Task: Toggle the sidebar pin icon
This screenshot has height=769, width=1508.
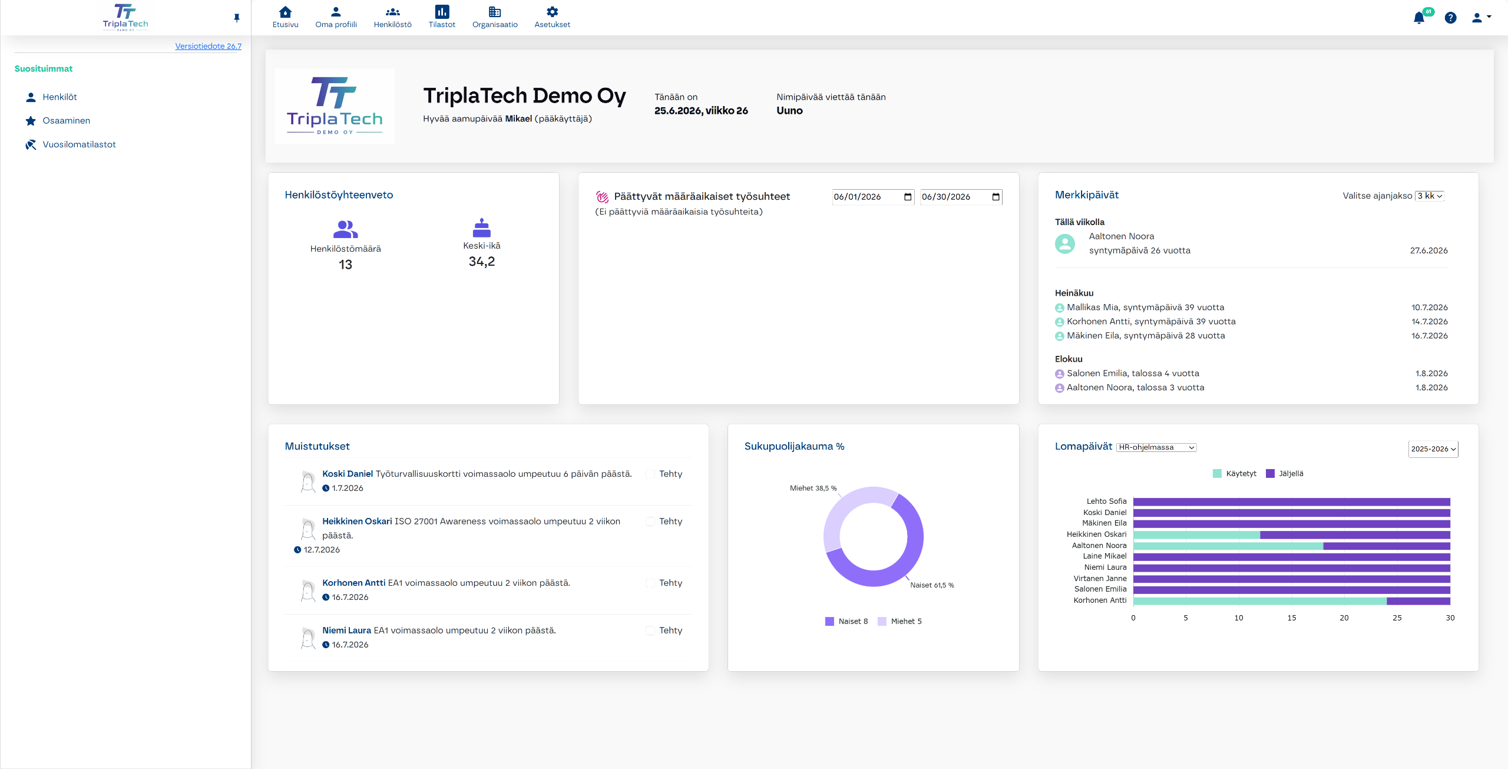Action: [237, 18]
